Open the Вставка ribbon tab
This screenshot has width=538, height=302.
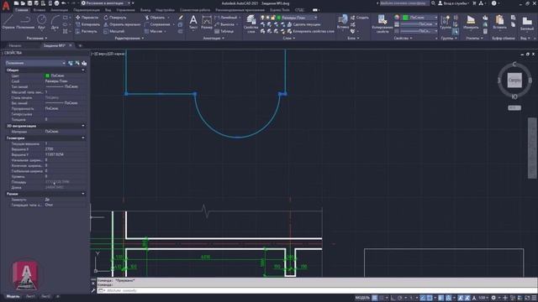(x=40, y=10)
